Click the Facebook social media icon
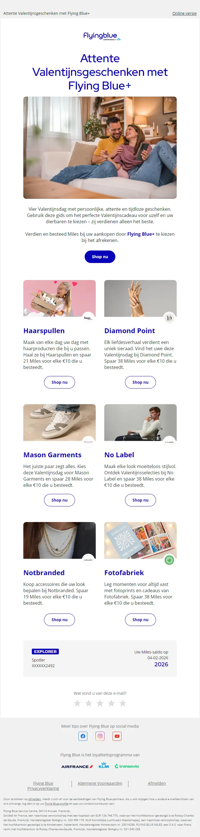The width and height of the screenshot is (200, 837). [x=83, y=736]
